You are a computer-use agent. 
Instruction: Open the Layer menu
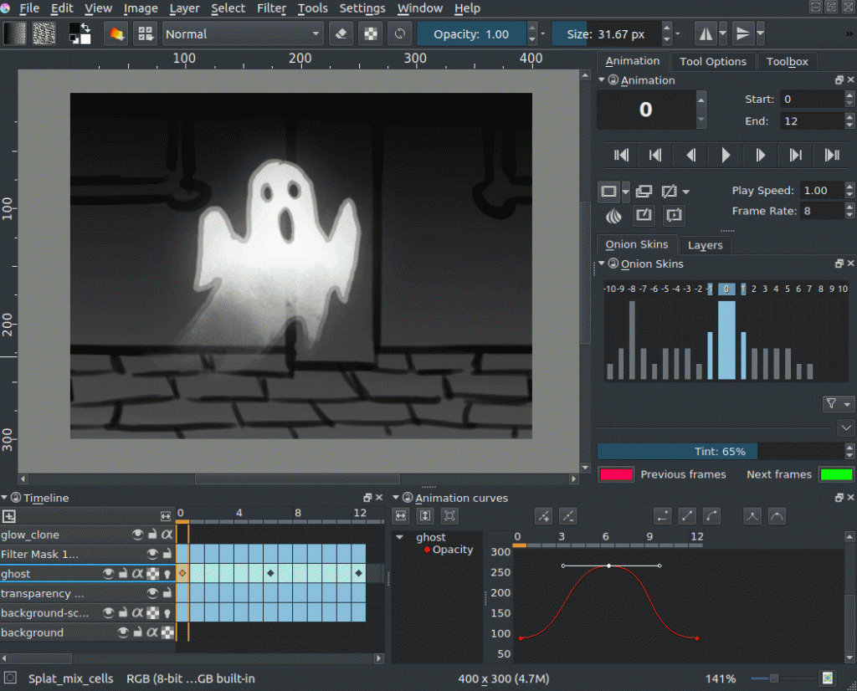pos(184,8)
